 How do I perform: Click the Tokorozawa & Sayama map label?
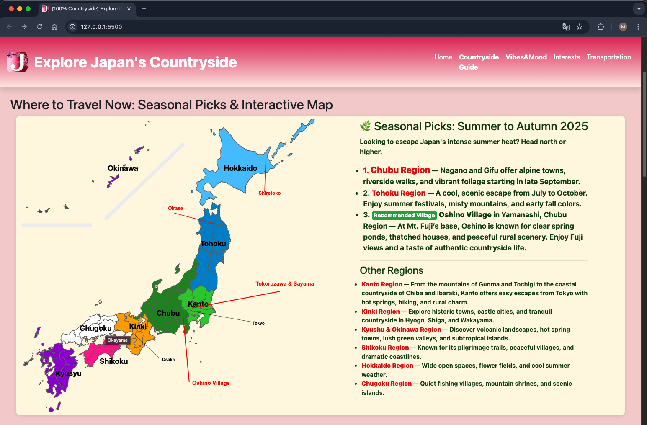[x=285, y=284]
